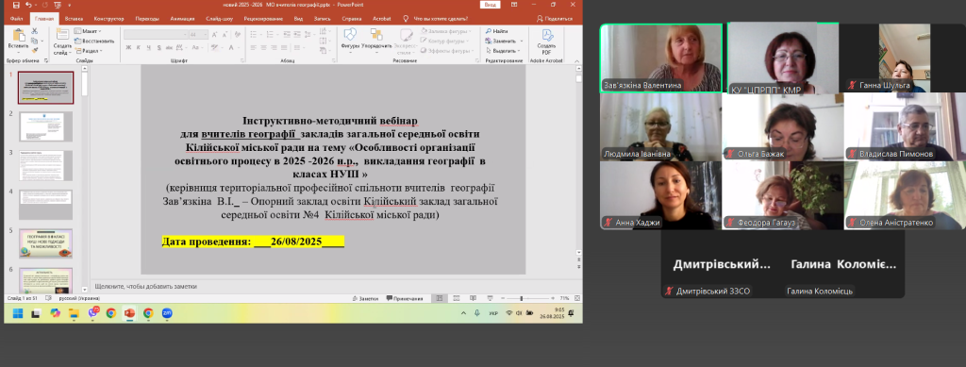The image size is (966, 367).
Task: Toggle bold Ж formatting
Action: coord(128,47)
